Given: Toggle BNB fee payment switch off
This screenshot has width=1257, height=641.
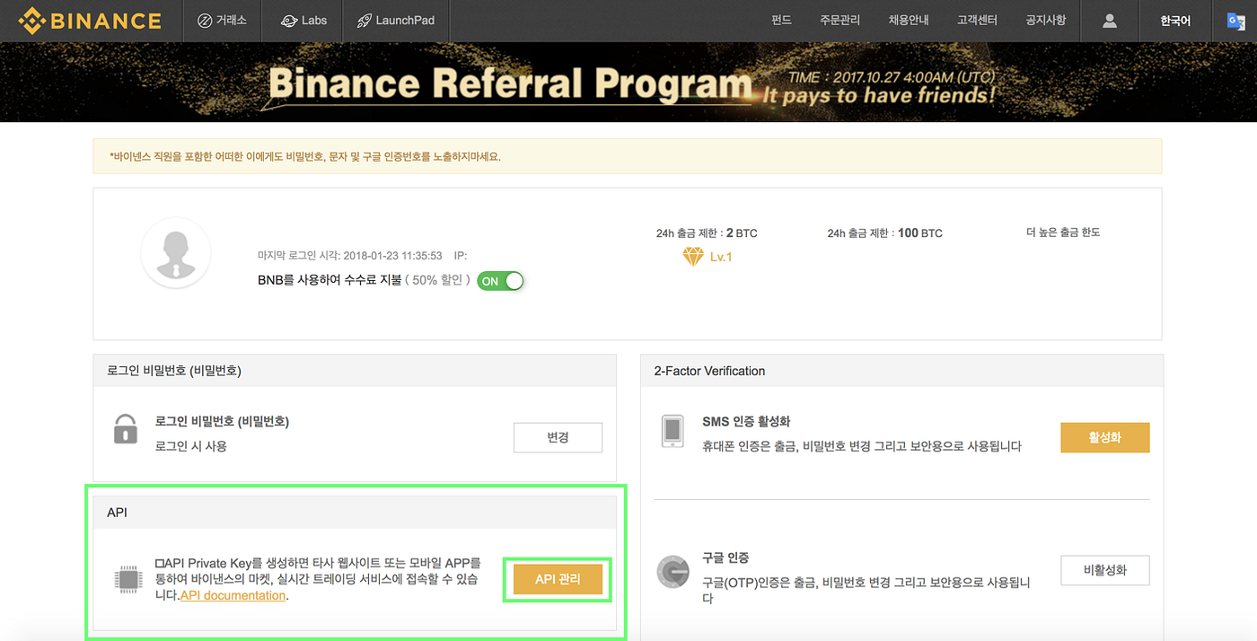Looking at the screenshot, I should (500, 281).
